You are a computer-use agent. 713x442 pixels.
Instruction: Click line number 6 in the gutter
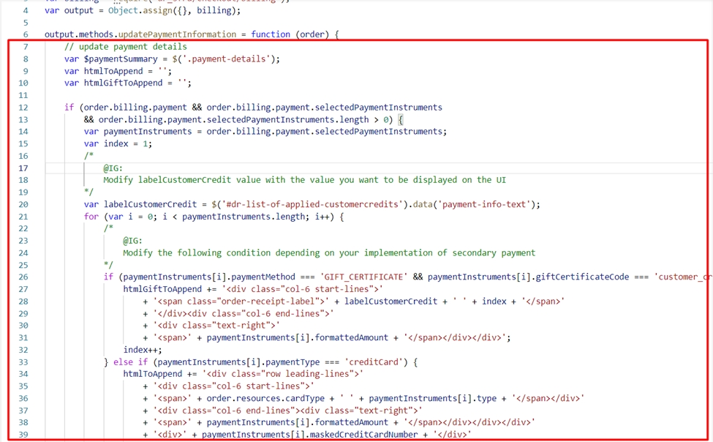26,34
